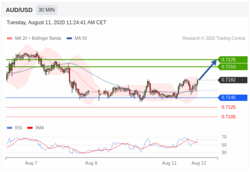Screen dimensions: 250x172
Task: Click the RSI 50 level label
Action: (224, 145)
